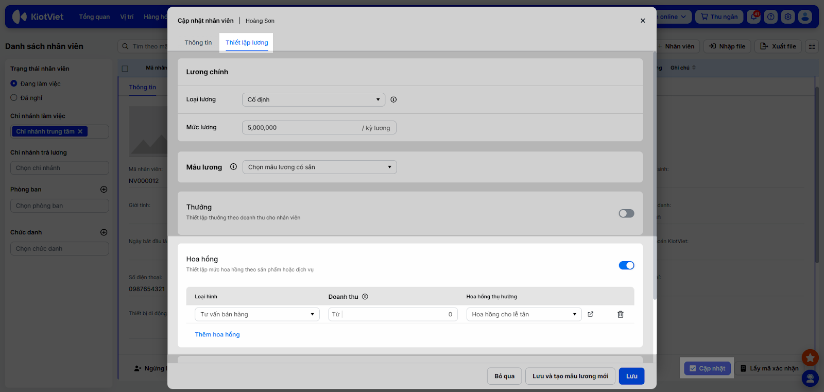Disable the Hoa hồng toggle switch
Viewport: 824px width, 392px height.
(626, 265)
